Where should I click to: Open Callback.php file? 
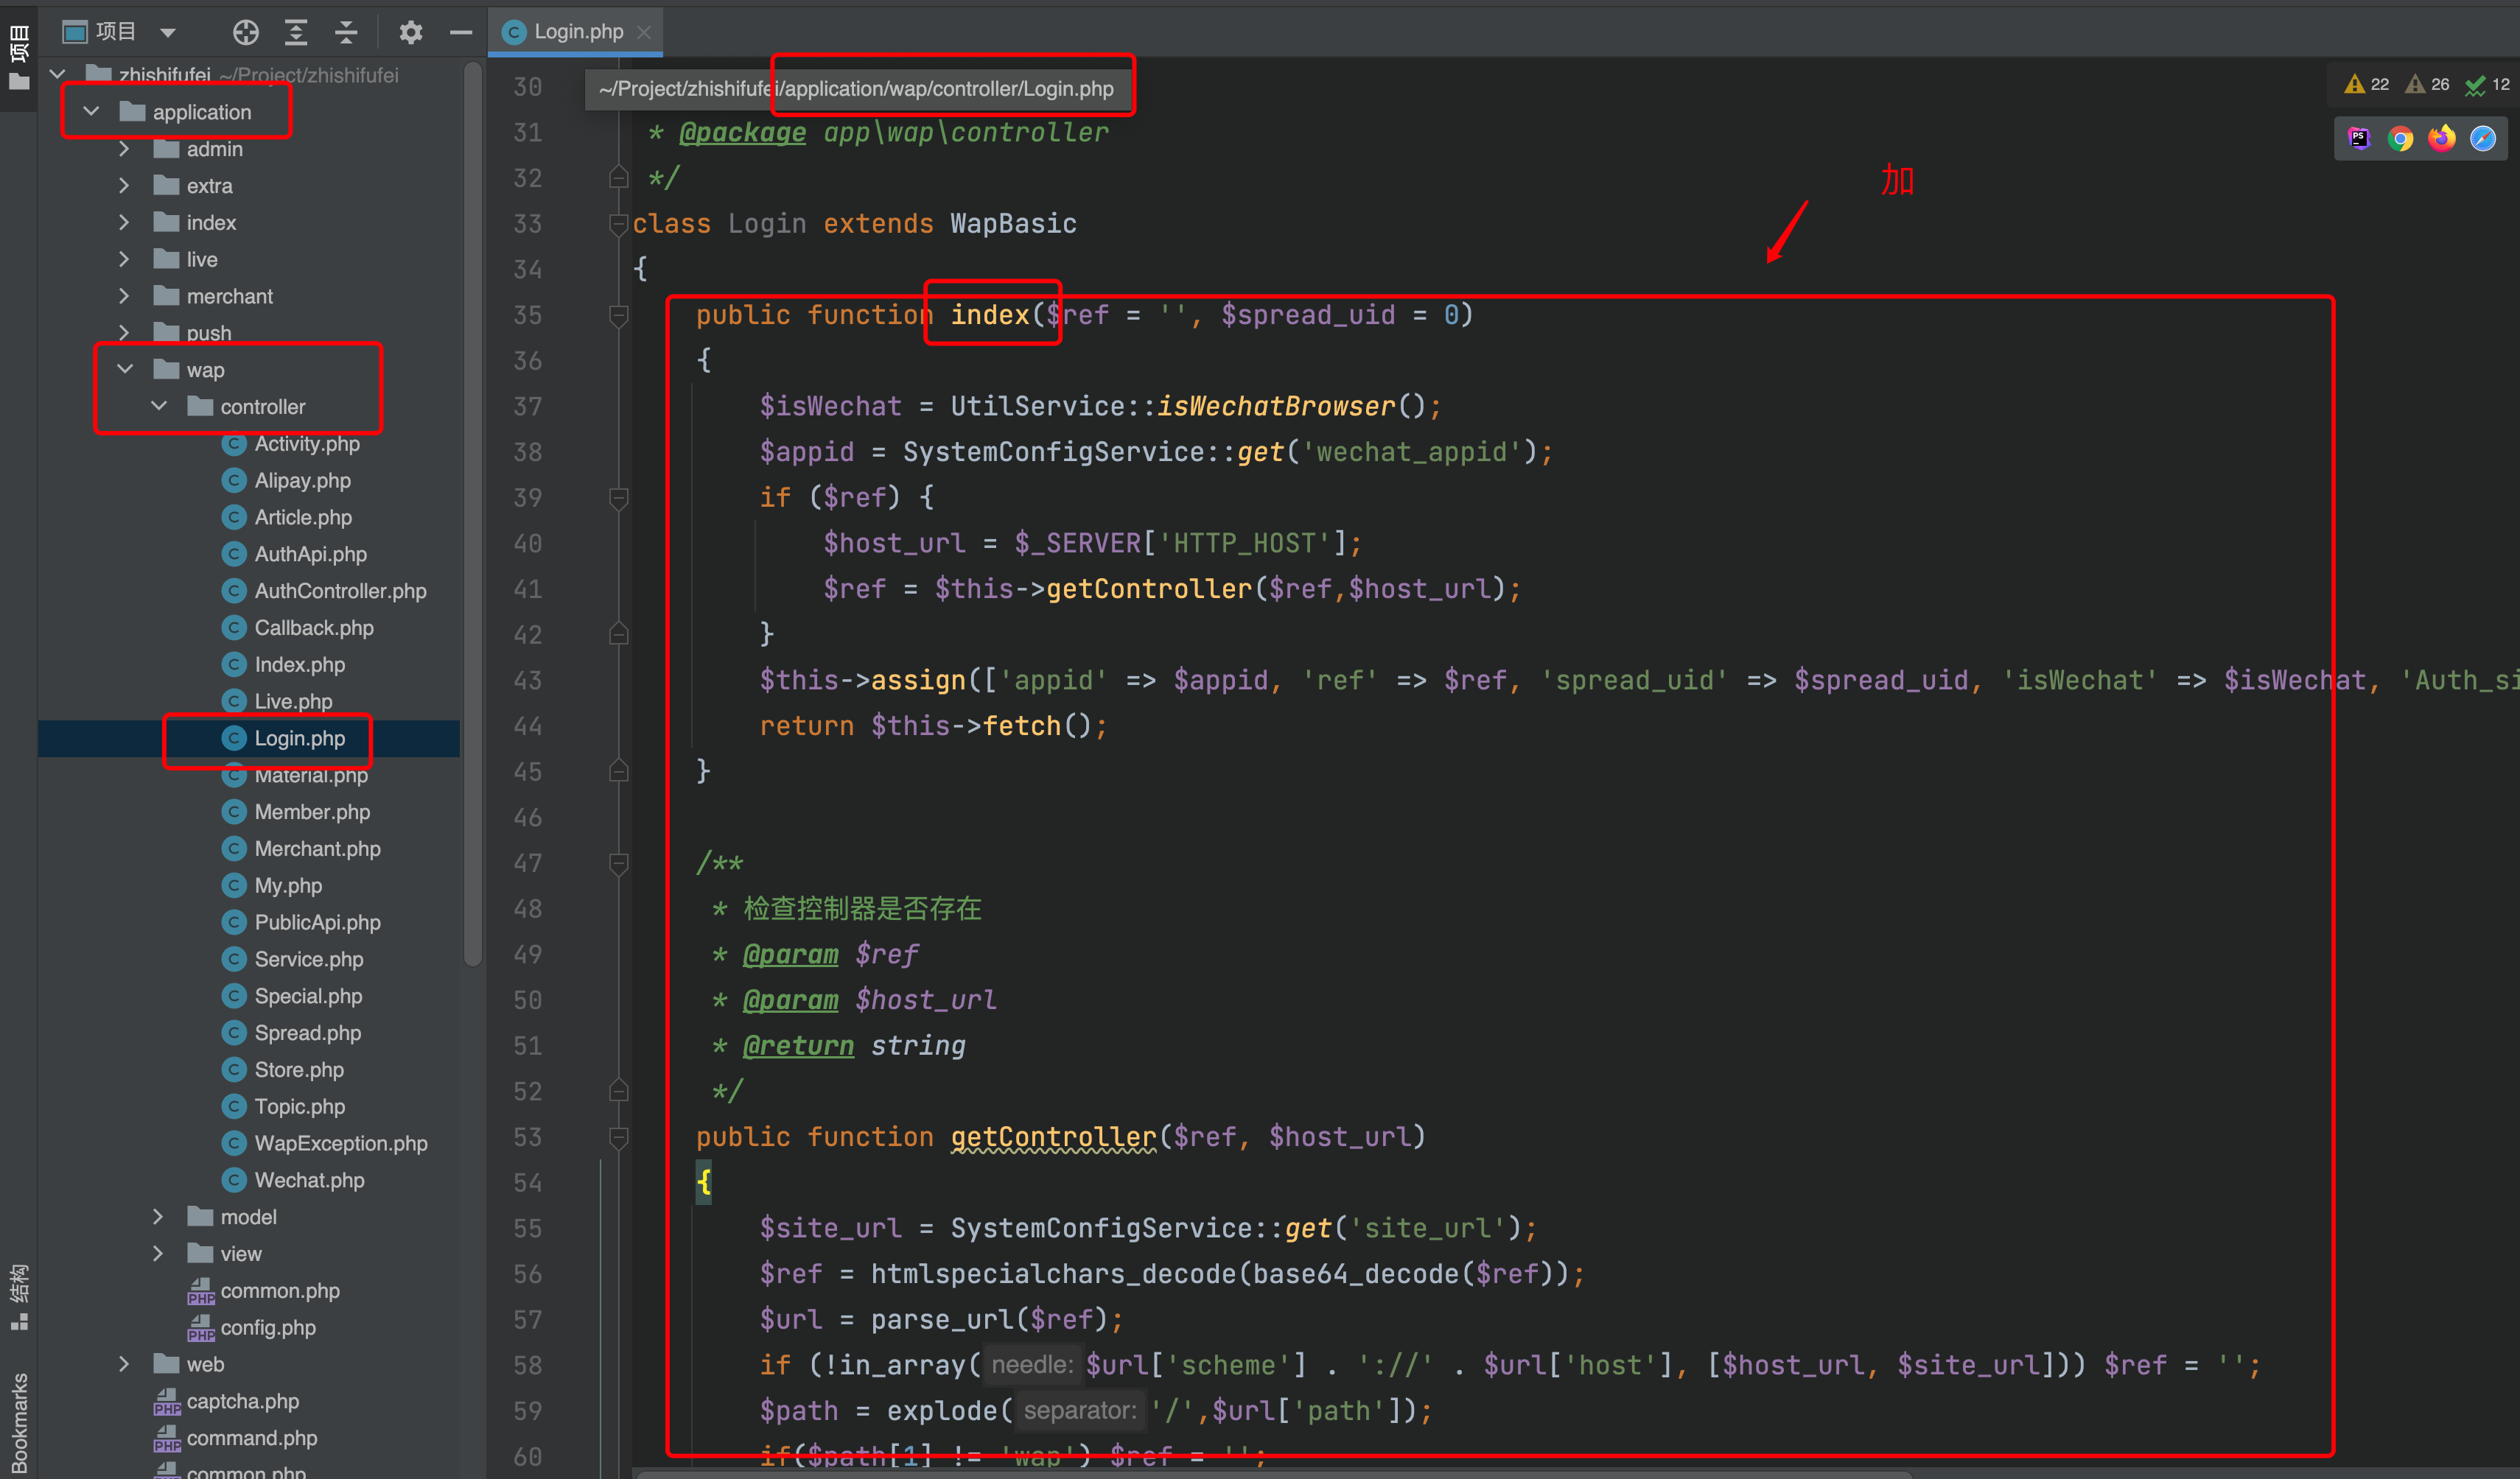297,628
